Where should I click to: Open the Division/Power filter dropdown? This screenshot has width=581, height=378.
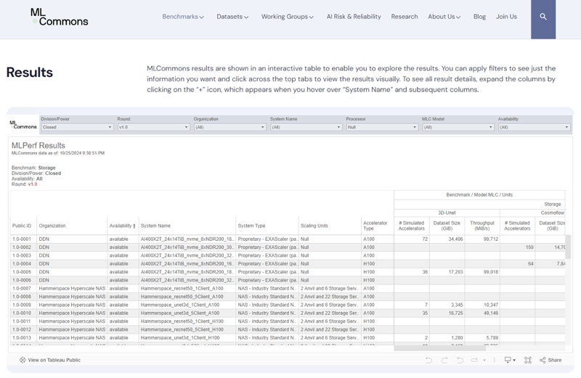tap(77, 127)
